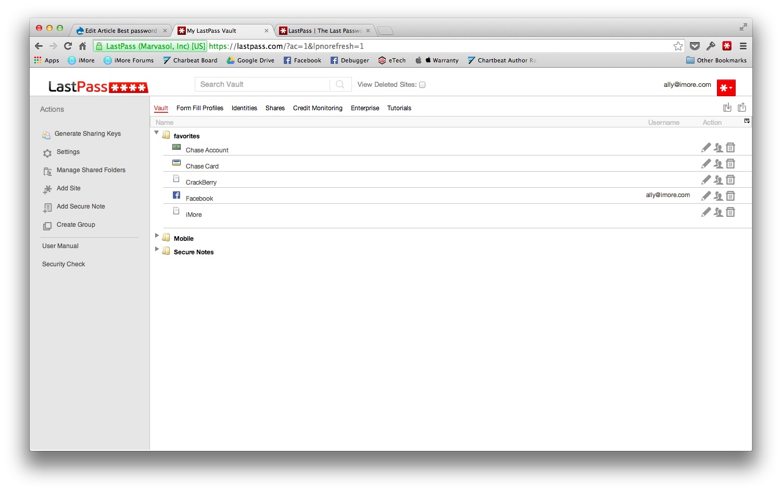782x492 pixels.
Task: Share the CrackBerry entry
Action: click(718, 180)
